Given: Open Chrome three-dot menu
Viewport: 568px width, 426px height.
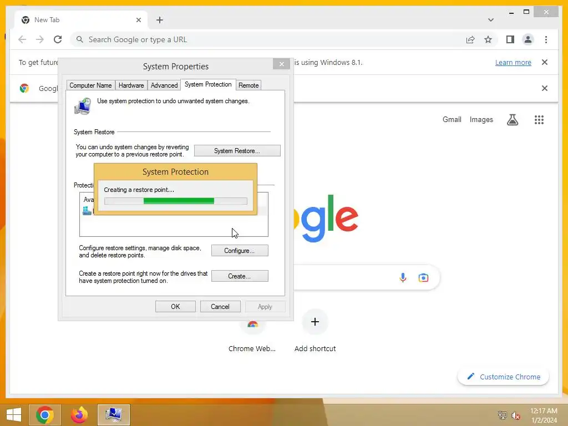Looking at the screenshot, I should click(546, 39).
